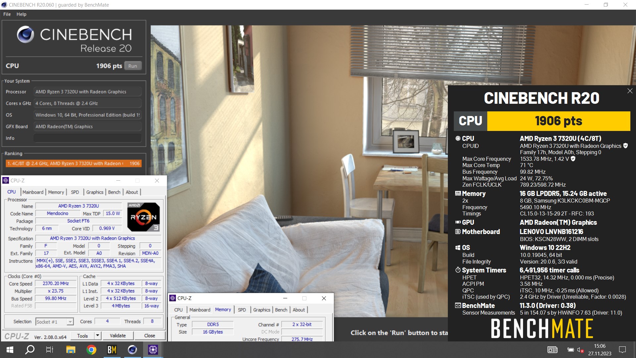
Task: Click the Tools button in CPU-Z
Action: [82, 335]
